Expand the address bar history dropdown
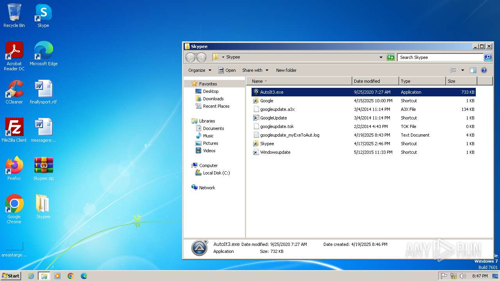This screenshot has height=281, width=500. pyautogui.click(x=381, y=57)
